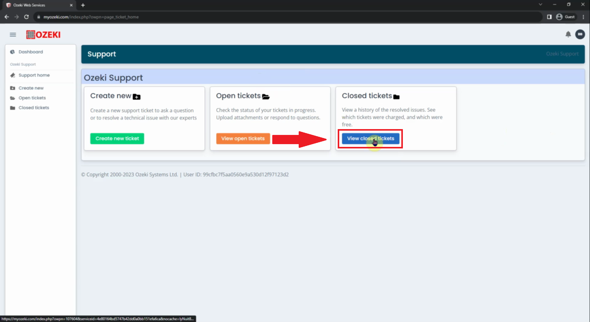Click the Closed tickets card heading
The image size is (590, 322).
tap(367, 96)
